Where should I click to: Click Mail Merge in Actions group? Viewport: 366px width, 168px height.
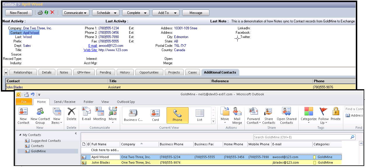coord(237,116)
